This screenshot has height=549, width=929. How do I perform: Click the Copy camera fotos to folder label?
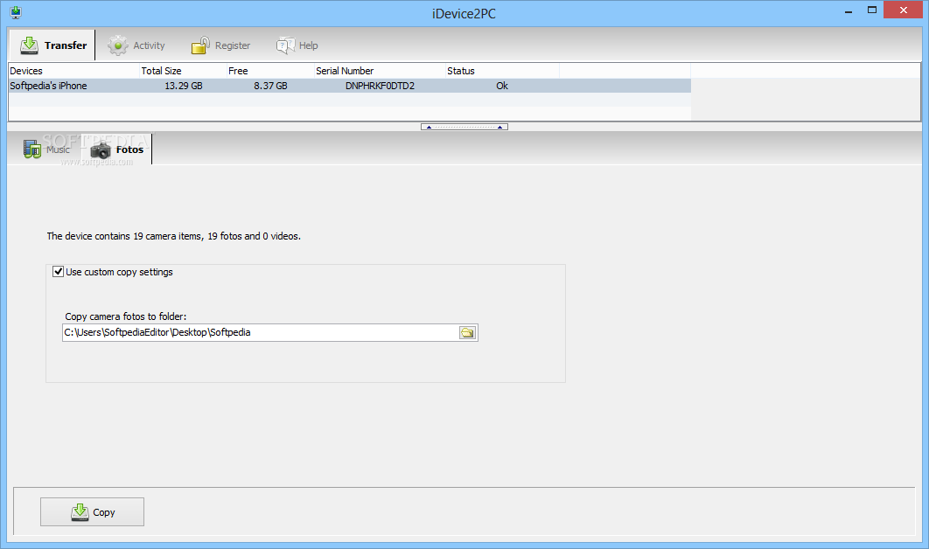[126, 316]
